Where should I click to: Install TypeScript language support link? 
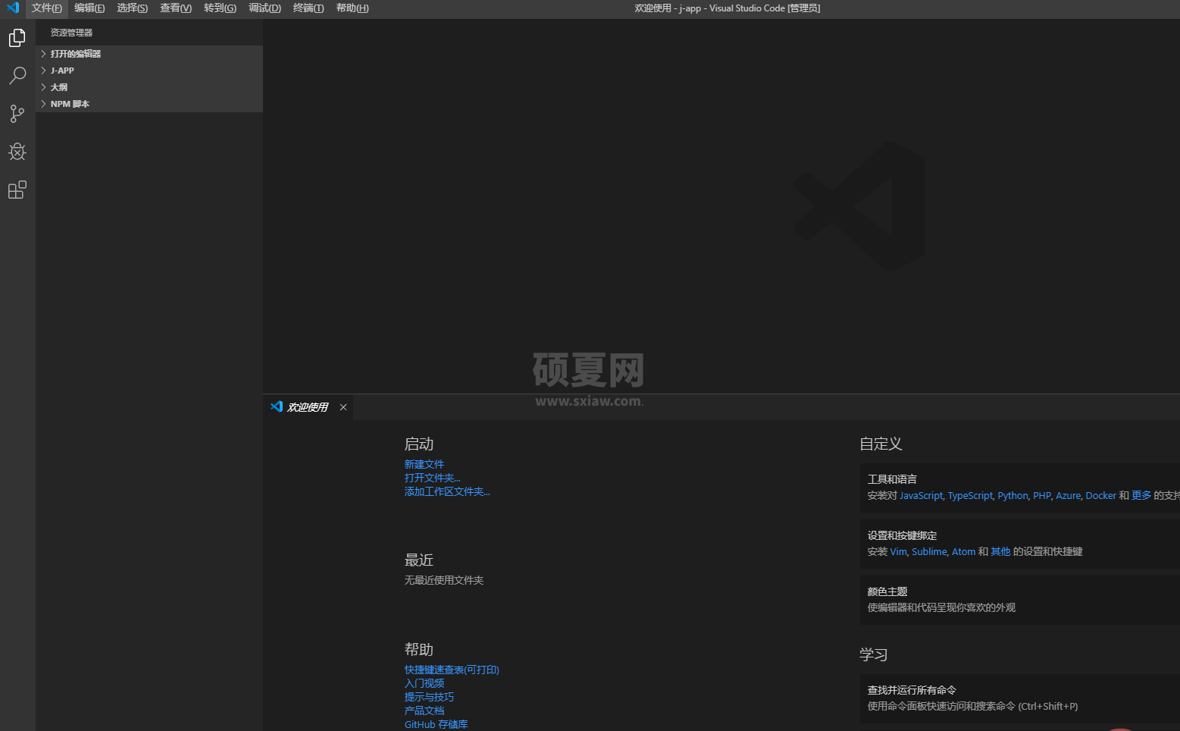point(970,495)
